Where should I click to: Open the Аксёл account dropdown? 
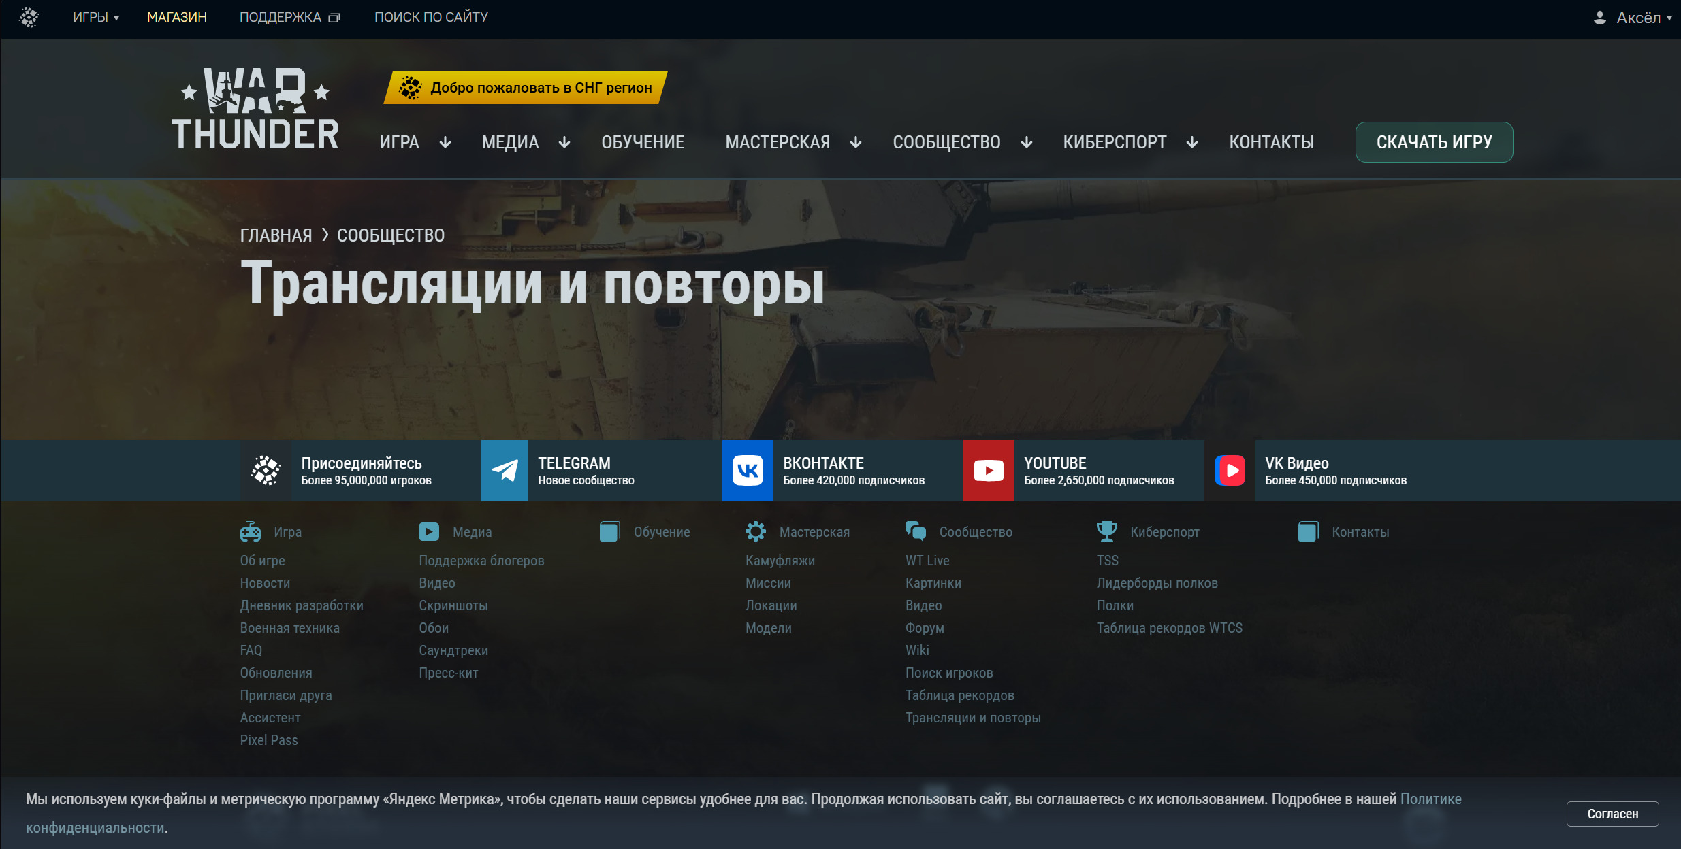[x=1644, y=18]
